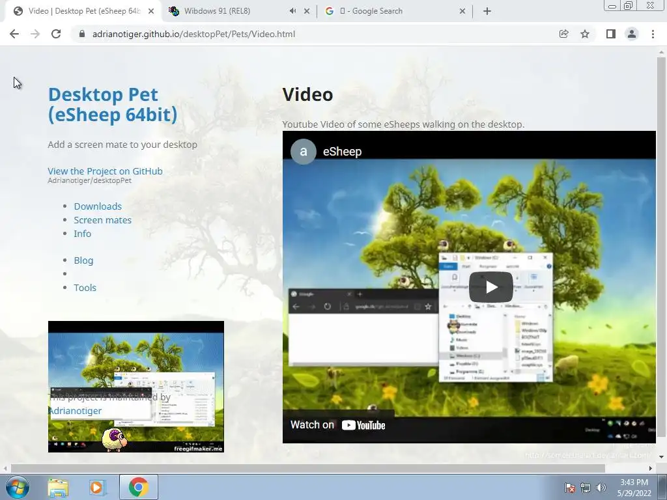The width and height of the screenshot is (667, 500).
Task: Open the Windows Start menu
Action: pos(18,487)
